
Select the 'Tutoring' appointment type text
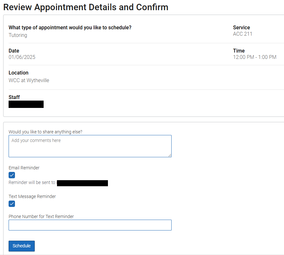18,35
